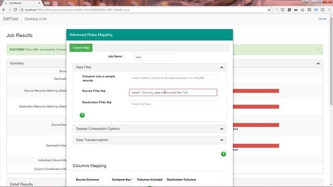Click the Destination Columns header
The image size is (333, 187).
(x=182, y=180)
